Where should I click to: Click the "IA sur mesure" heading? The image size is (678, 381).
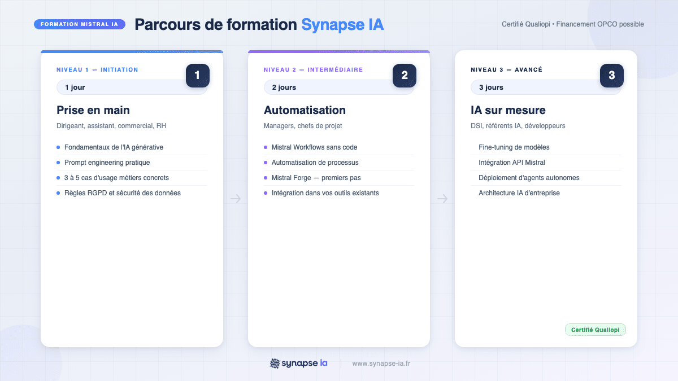pyautogui.click(x=508, y=110)
